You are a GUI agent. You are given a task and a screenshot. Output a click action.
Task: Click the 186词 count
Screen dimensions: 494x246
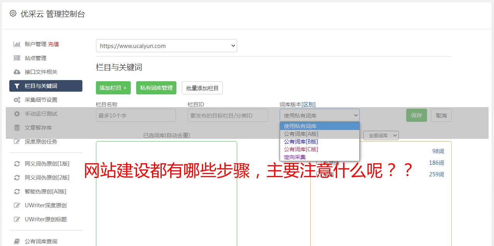(436, 163)
